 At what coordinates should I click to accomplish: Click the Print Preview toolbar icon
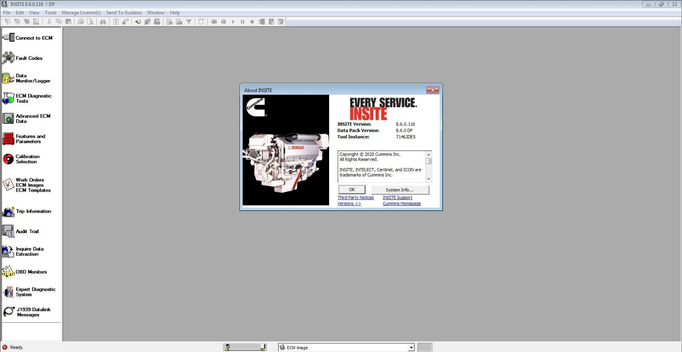(x=90, y=22)
